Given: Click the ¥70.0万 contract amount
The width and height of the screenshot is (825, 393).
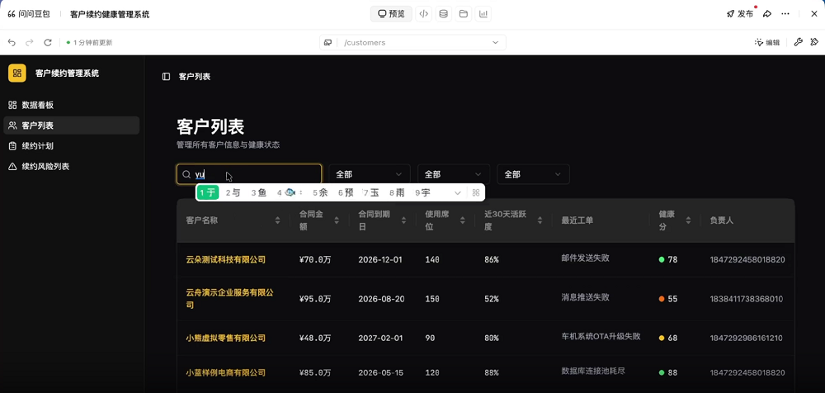Looking at the screenshot, I should point(315,260).
